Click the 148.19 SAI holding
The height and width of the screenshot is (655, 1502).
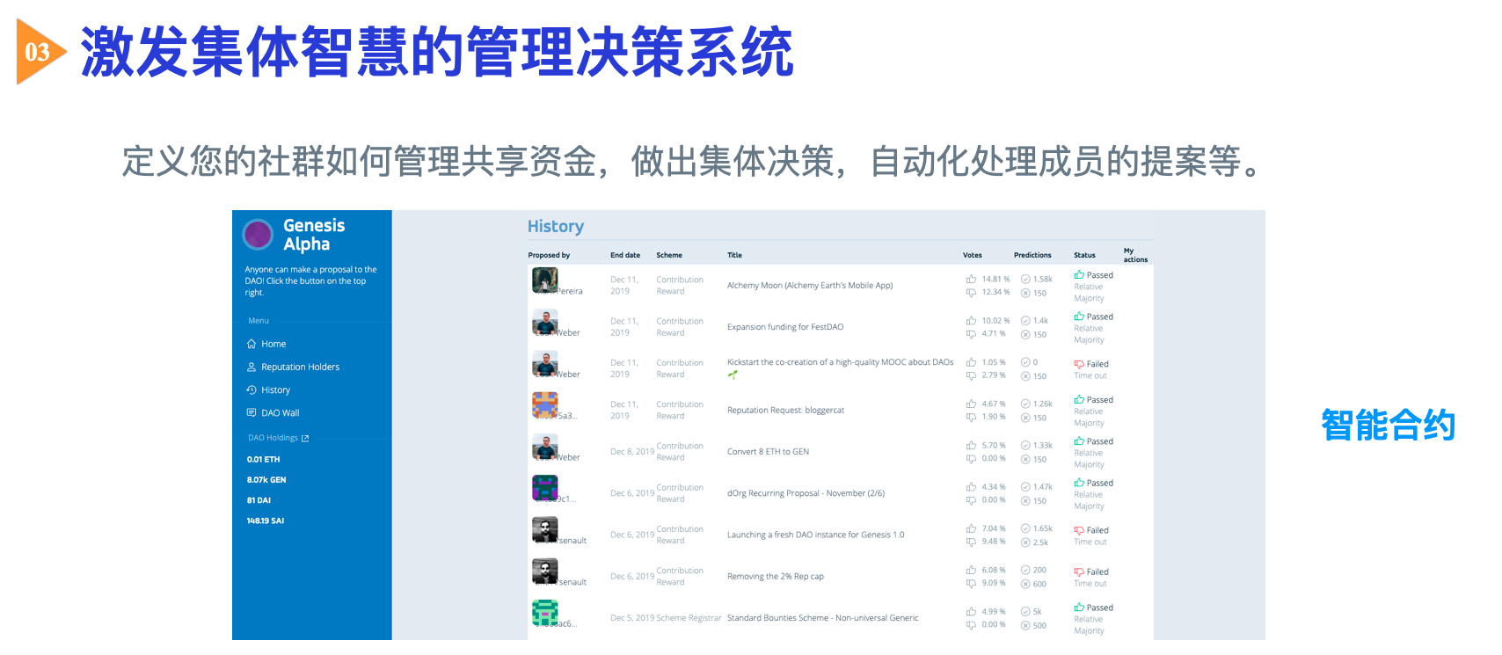[266, 521]
